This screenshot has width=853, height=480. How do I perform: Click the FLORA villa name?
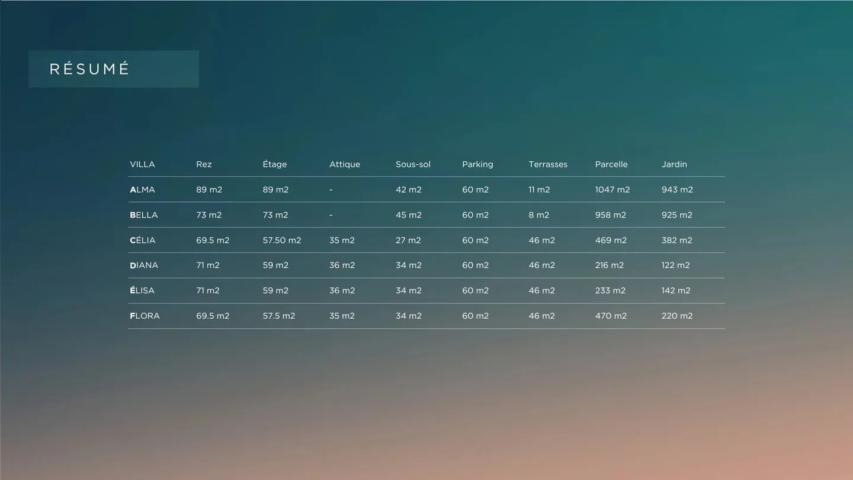145,316
